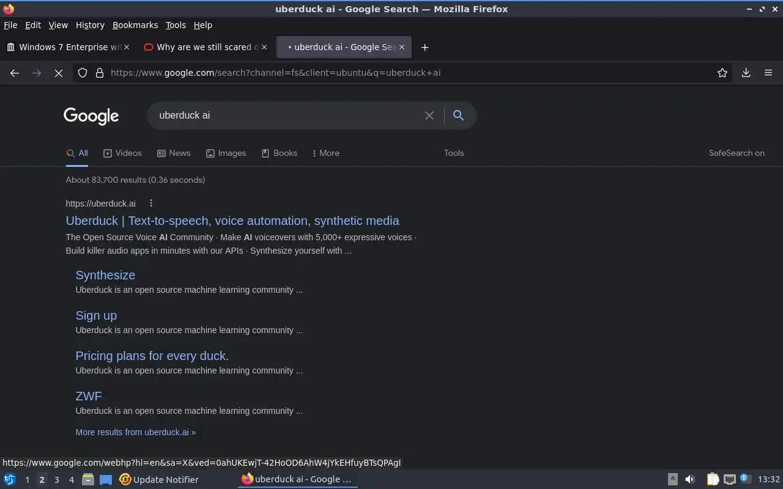Click 'More results from uberduck.ai' link
Viewport: 783px width, 489px height.
click(x=136, y=432)
